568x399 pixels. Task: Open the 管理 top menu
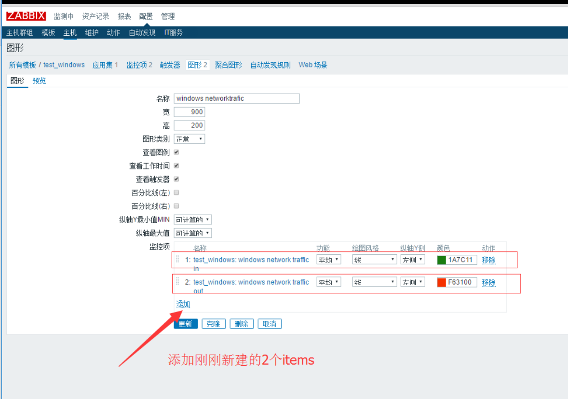[168, 16]
